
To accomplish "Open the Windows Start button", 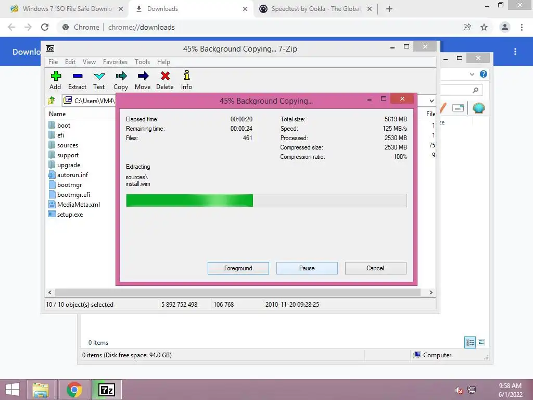I will click(x=12, y=390).
